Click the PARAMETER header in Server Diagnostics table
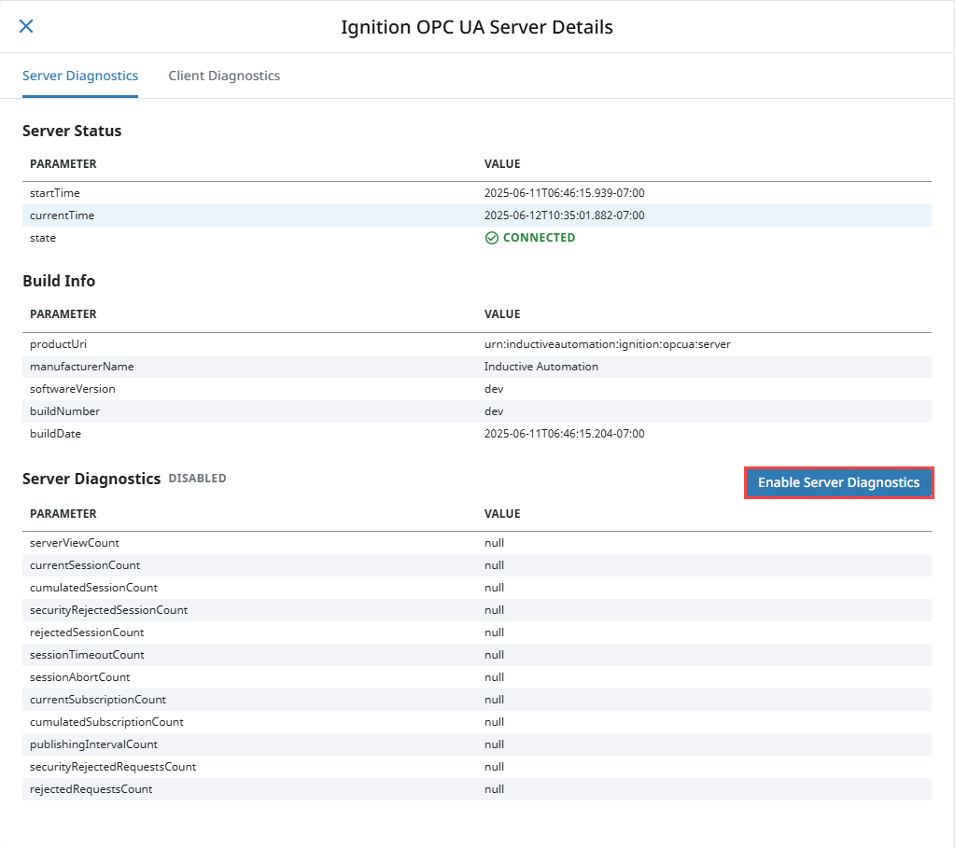This screenshot has height=848, width=955. coord(63,514)
